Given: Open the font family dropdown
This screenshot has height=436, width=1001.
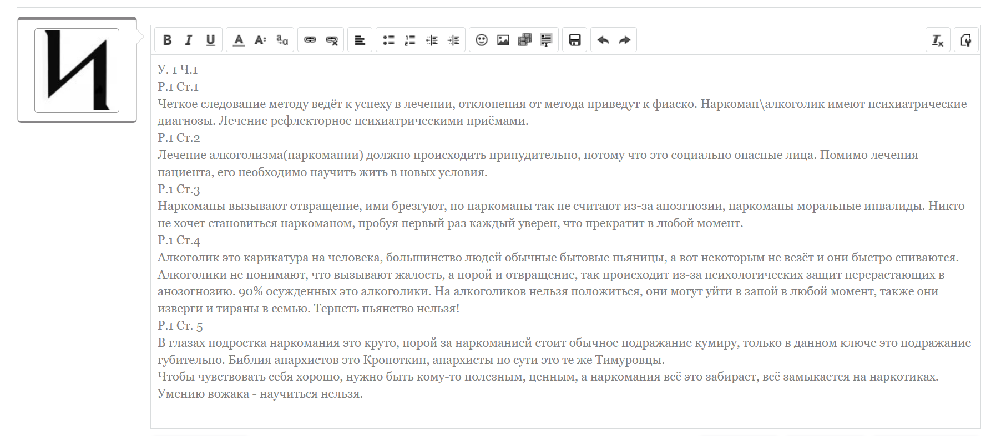Looking at the screenshot, I should [282, 40].
